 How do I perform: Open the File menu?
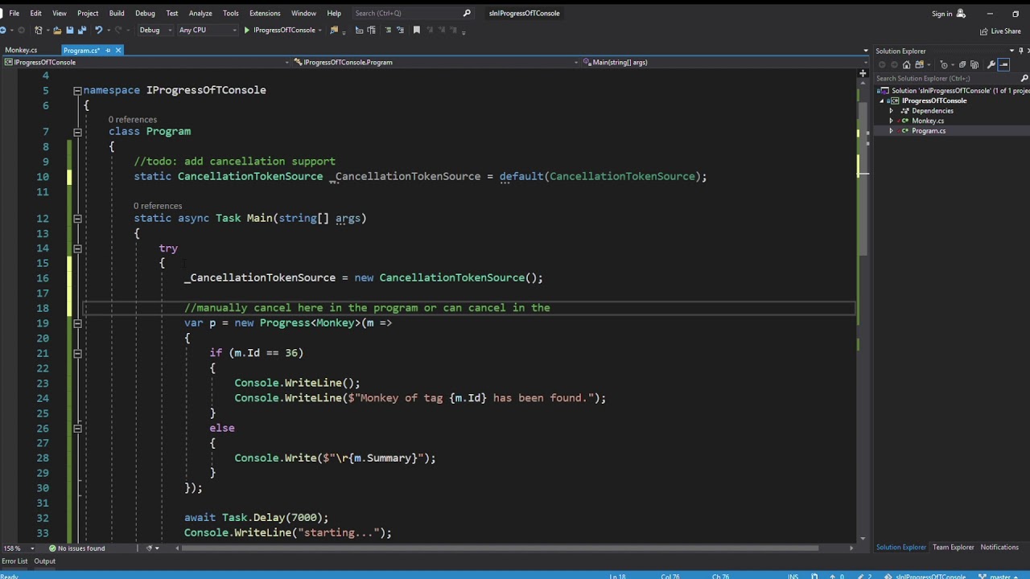pos(14,13)
